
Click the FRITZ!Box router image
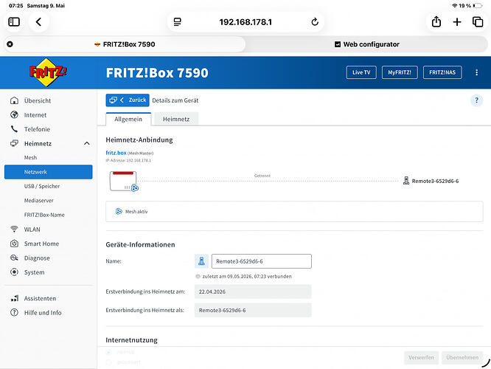(123, 181)
